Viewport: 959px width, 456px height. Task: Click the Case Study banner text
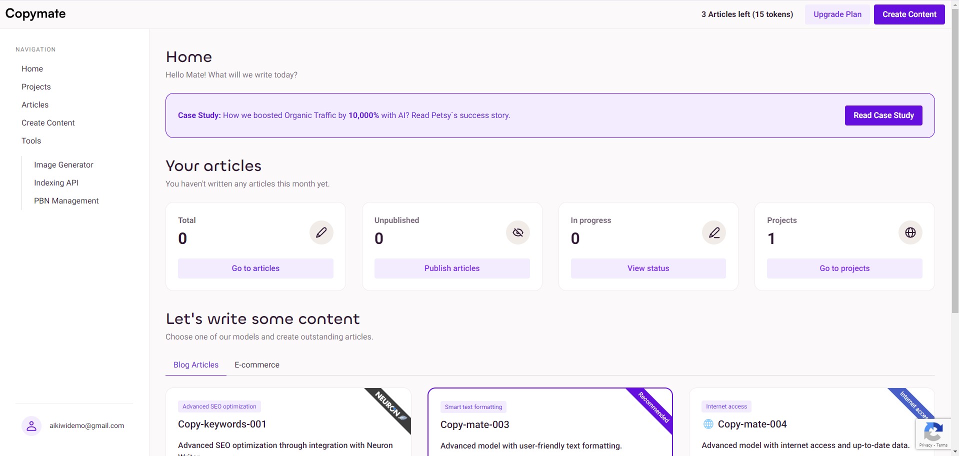pyautogui.click(x=344, y=115)
